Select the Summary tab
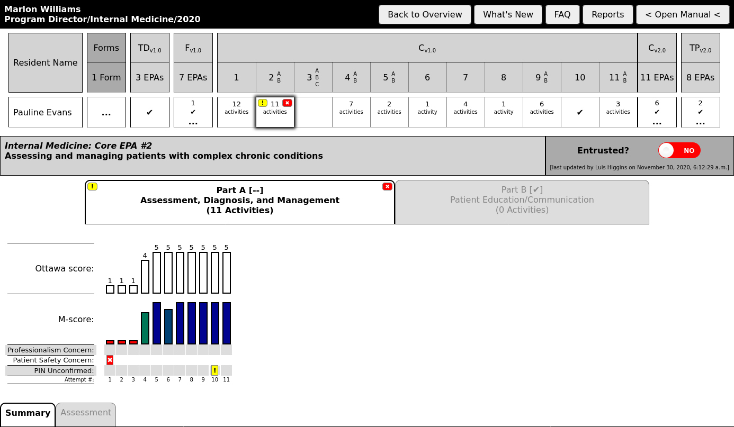Screen dimensions: 734x427 tap(28, 413)
